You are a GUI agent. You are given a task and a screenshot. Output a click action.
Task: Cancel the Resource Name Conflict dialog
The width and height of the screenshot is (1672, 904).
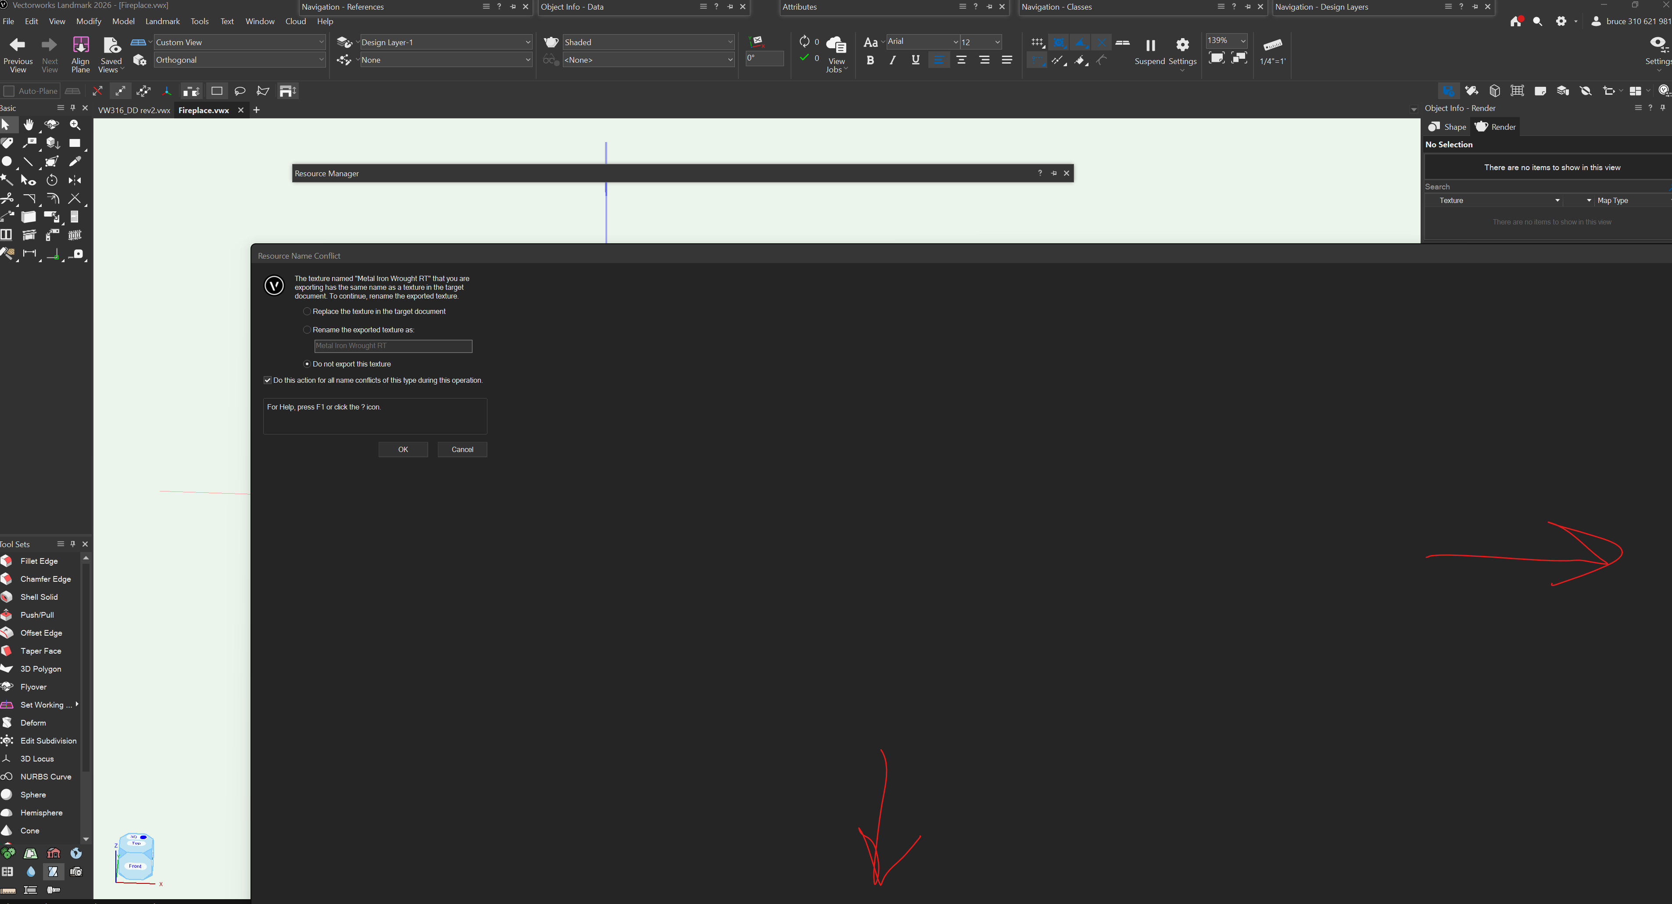[462, 449]
